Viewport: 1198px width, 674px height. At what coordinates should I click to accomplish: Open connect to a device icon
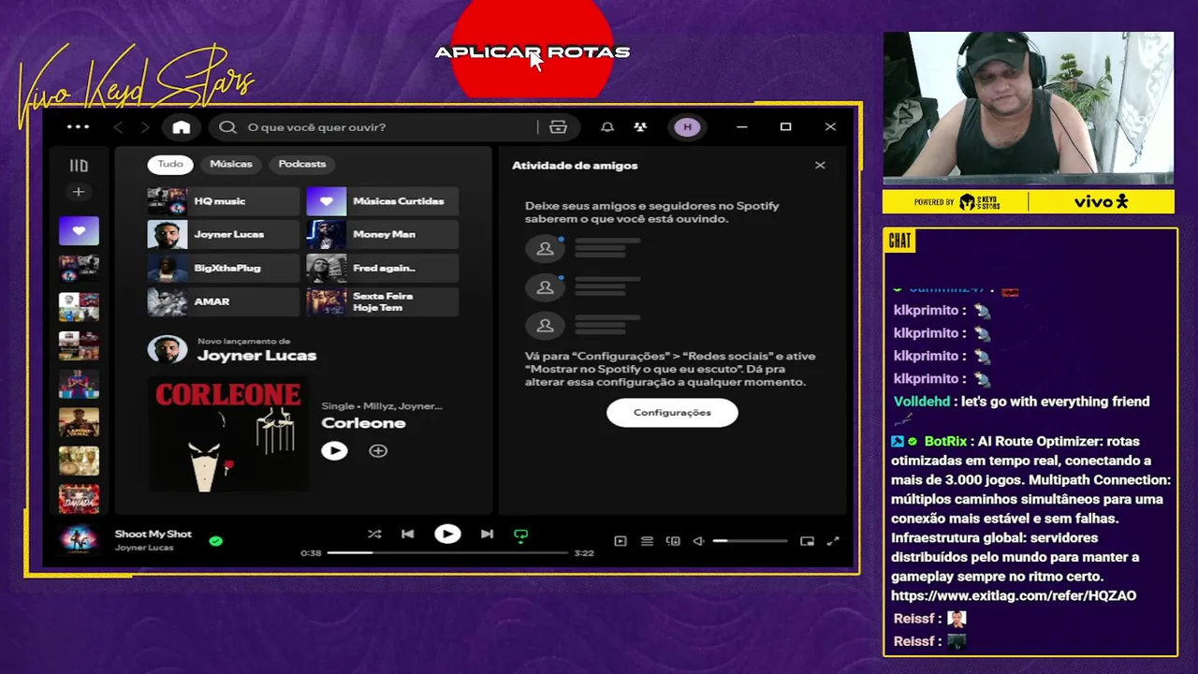click(673, 541)
